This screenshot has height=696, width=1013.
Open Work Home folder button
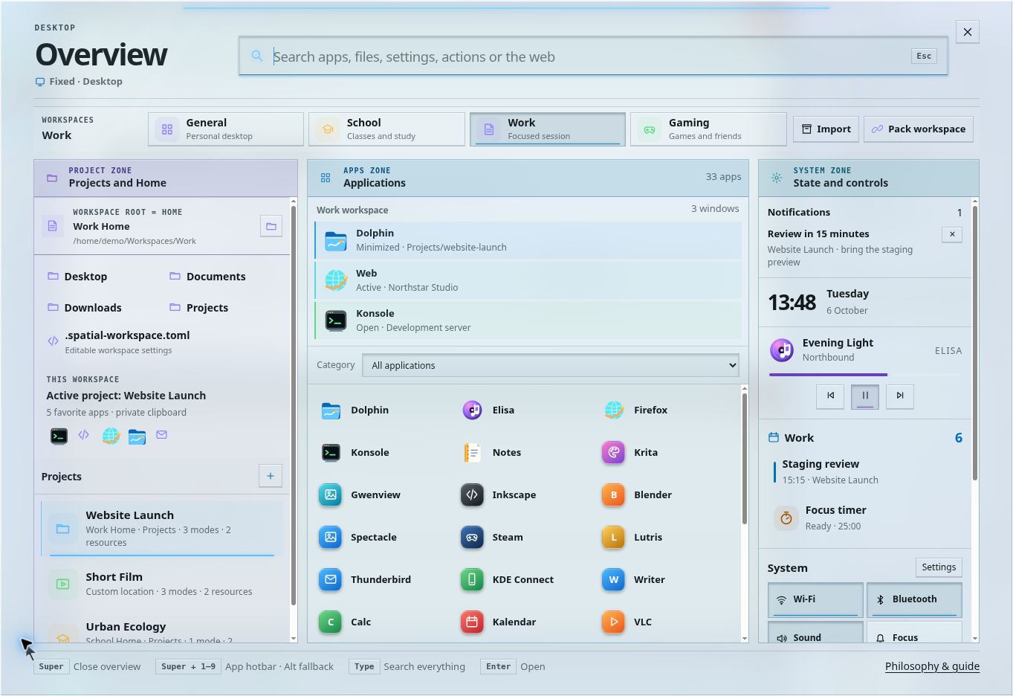click(271, 226)
